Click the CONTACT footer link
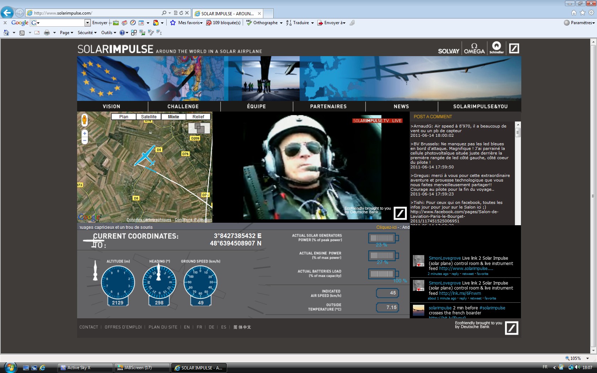597x373 pixels. tap(88, 327)
